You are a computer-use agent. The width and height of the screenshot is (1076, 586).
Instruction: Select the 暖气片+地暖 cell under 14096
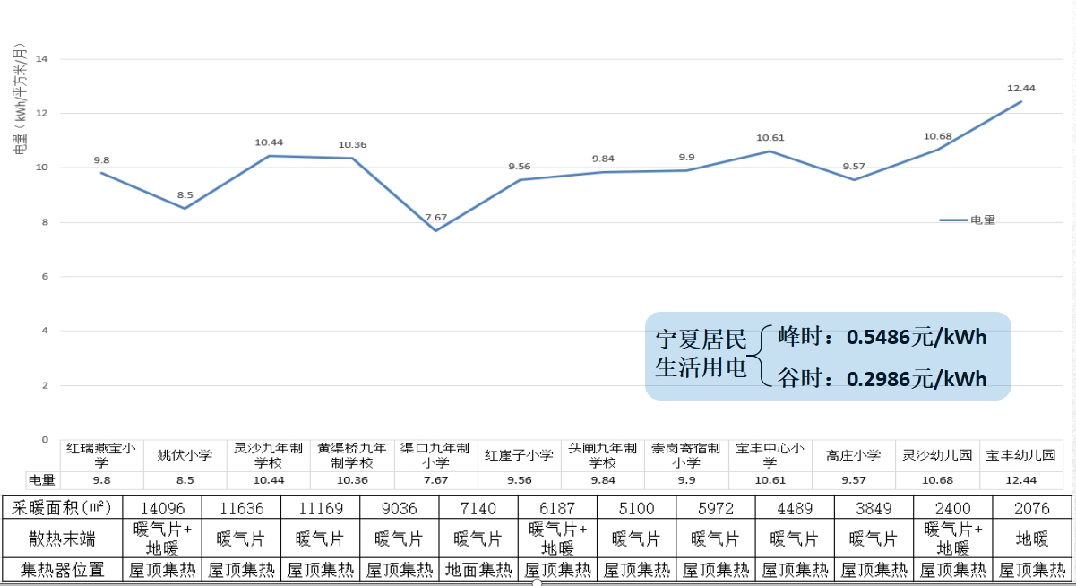coord(161,539)
